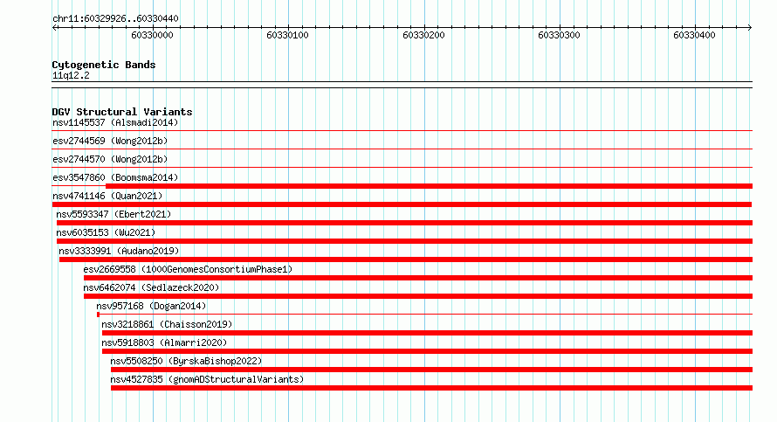Click the thin red line of nsv957168
Image resolution: width=777 pixels, height=422 pixels.
point(424,315)
